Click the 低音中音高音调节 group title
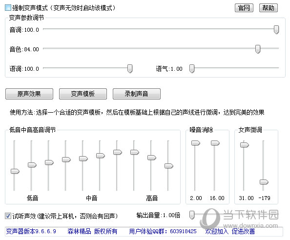Viewport: 290px width, 240px height. [33, 130]
